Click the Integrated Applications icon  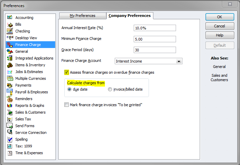[10, 58]
